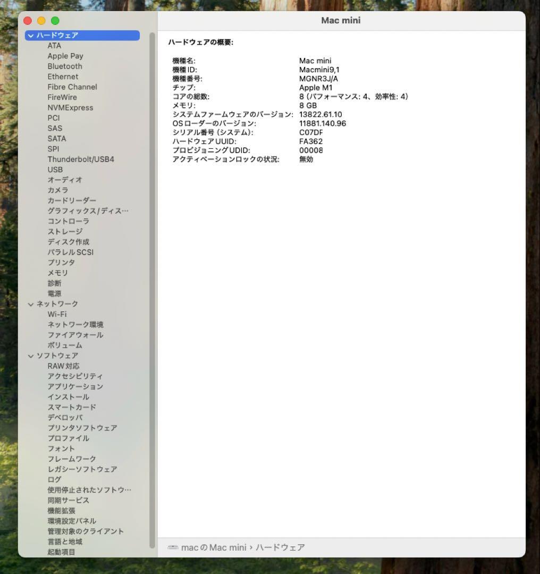Open プリンタソフトウェア entry
Screen dimensions: 540x574
click(82, 427)
